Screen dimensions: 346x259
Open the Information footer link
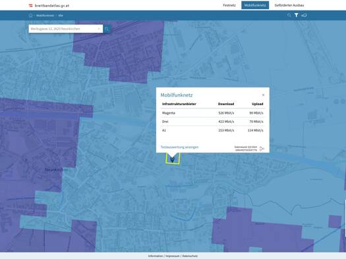pos(156,256)
